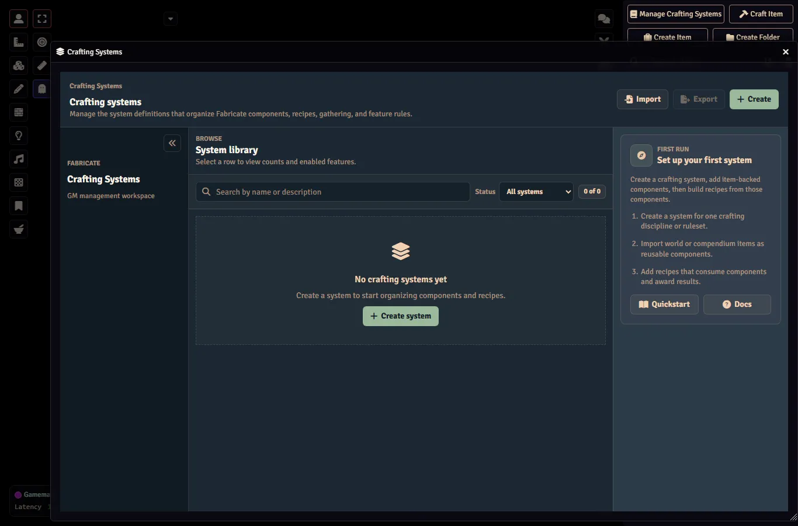The height and width of the screenshot is (526, 798).
Task: Click the magnifier icon in search box
Action: pyautogui.click(x=206, y=192)
